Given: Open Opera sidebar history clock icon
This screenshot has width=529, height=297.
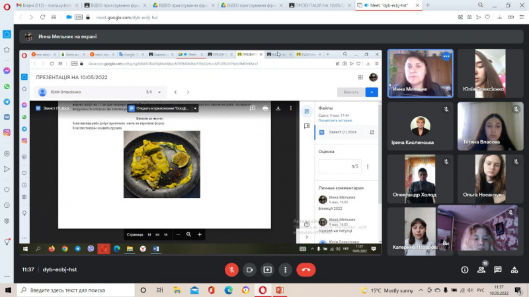Looking at the screenshot, I should pos(7,205).
